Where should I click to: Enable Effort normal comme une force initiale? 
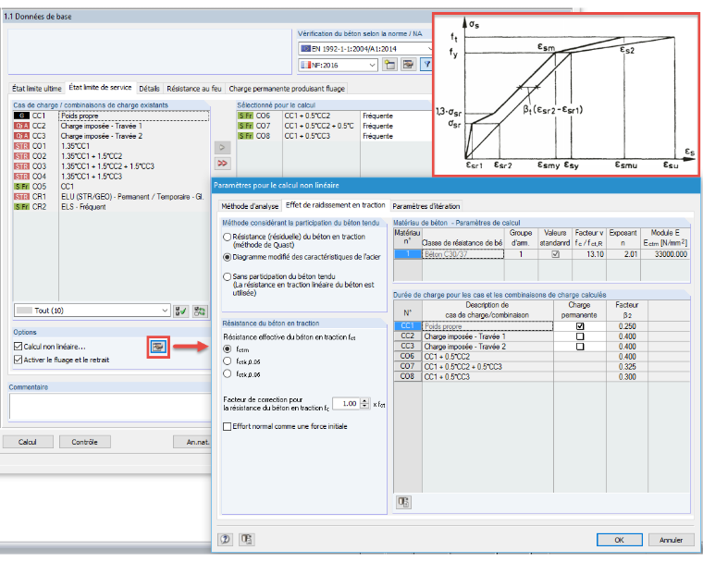(x=228, y=426)
